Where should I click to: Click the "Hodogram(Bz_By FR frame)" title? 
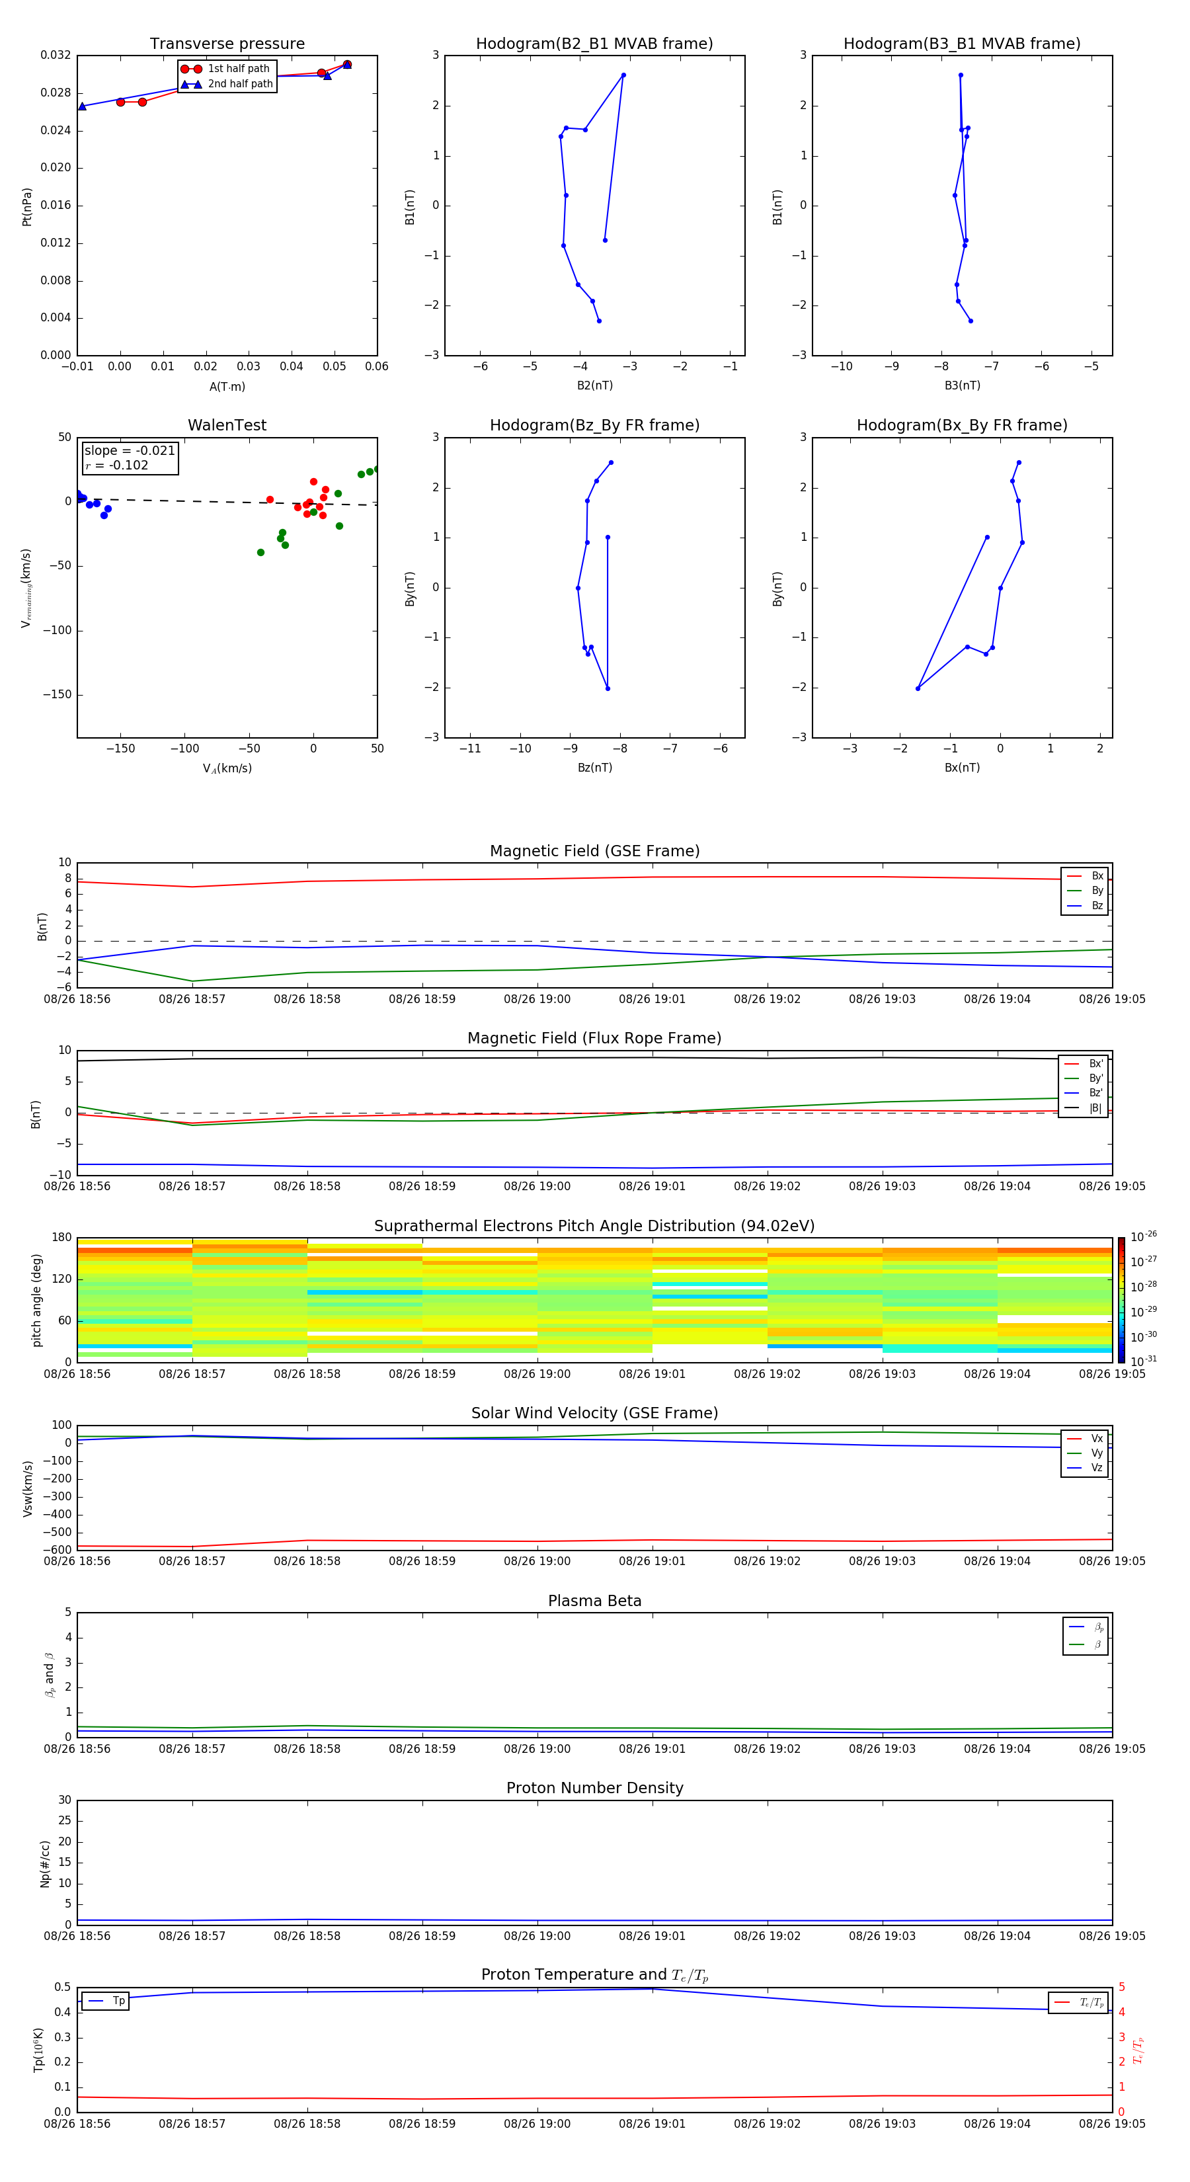click(594, 425)
